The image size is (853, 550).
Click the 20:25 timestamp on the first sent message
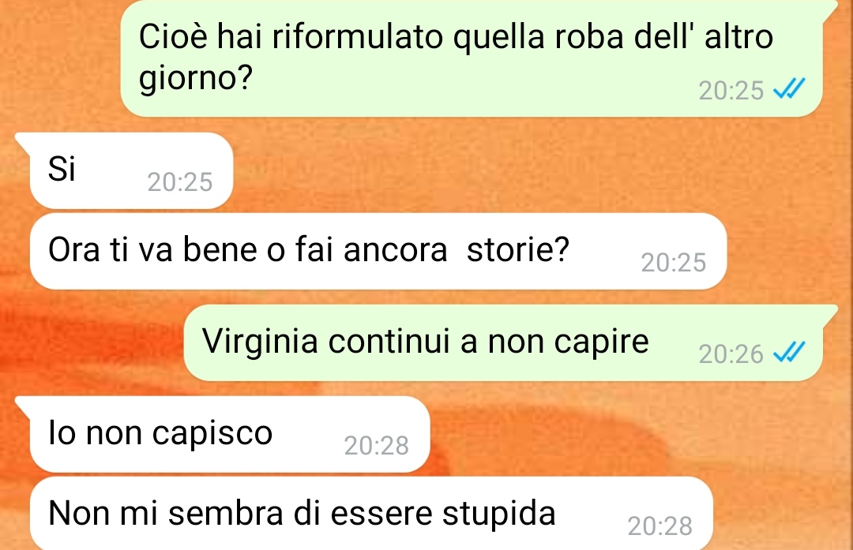pyautogui.click(x=731, y=91)
